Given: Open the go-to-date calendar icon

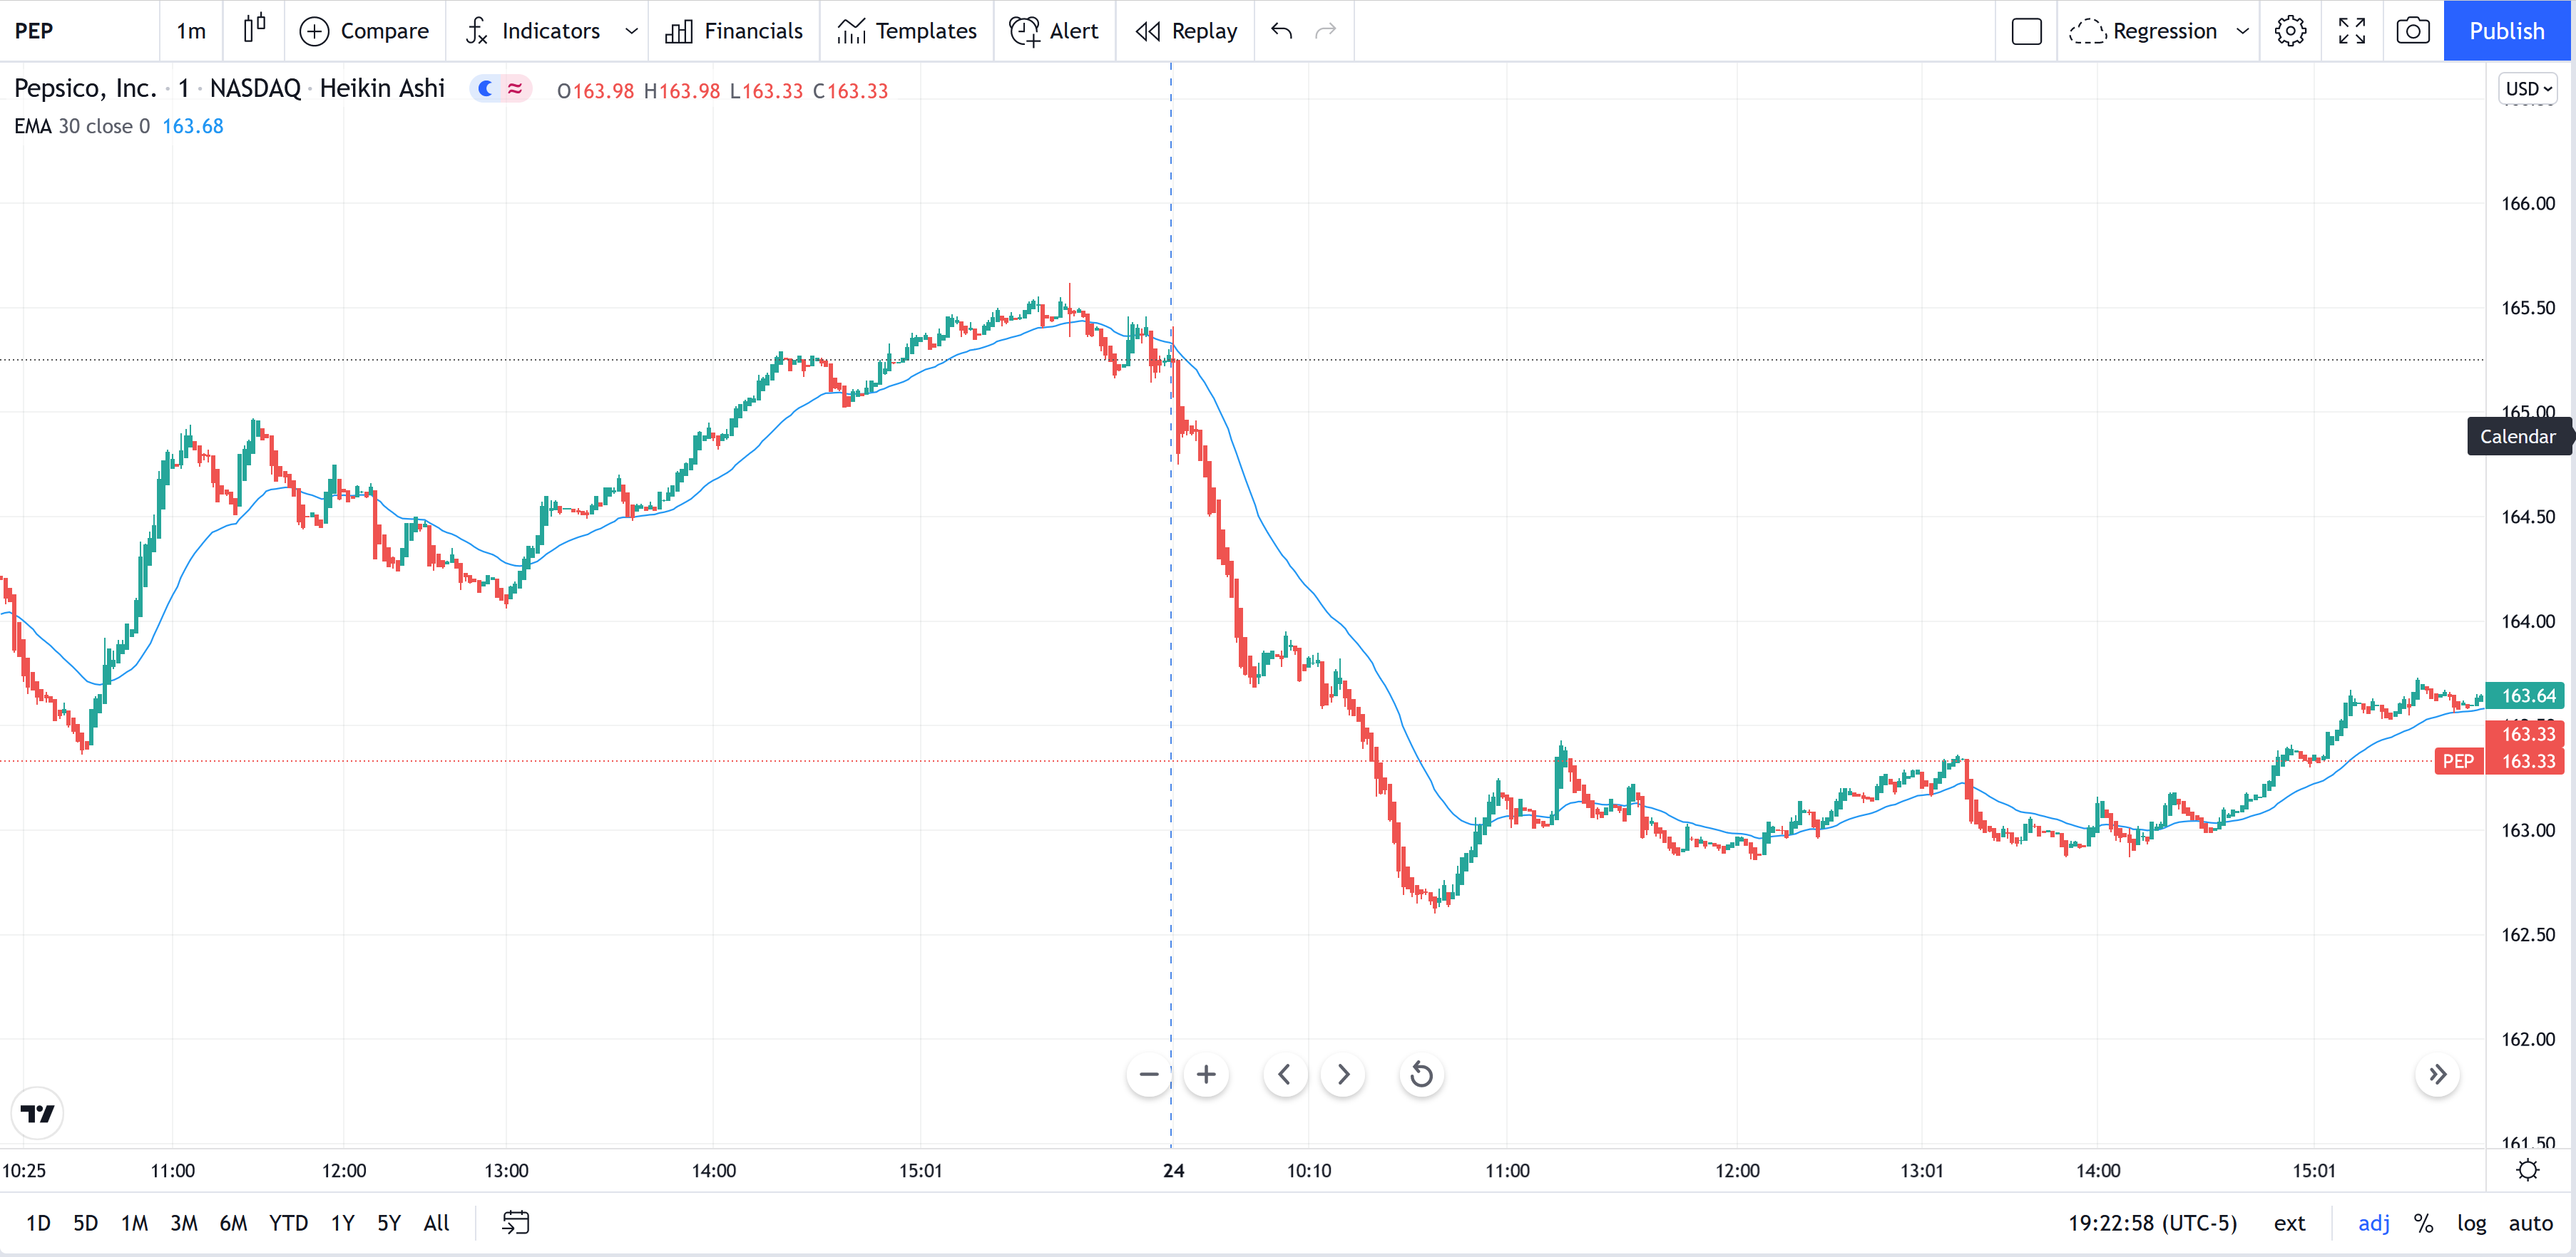Looking at the screenshot, I should [x=515, y=1223].
